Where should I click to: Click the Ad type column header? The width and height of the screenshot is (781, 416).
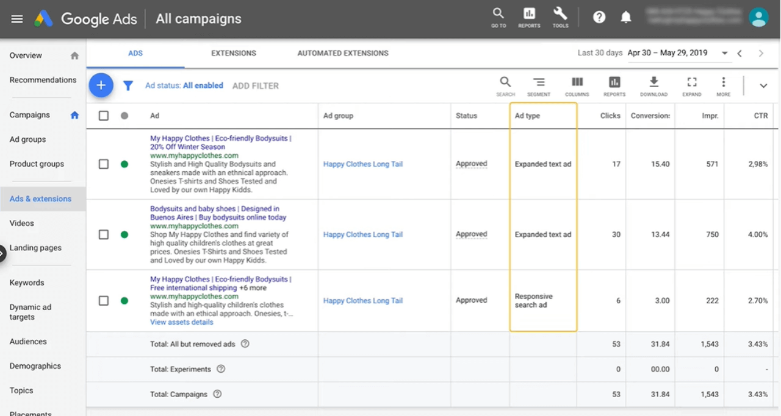tap(527, 116)
